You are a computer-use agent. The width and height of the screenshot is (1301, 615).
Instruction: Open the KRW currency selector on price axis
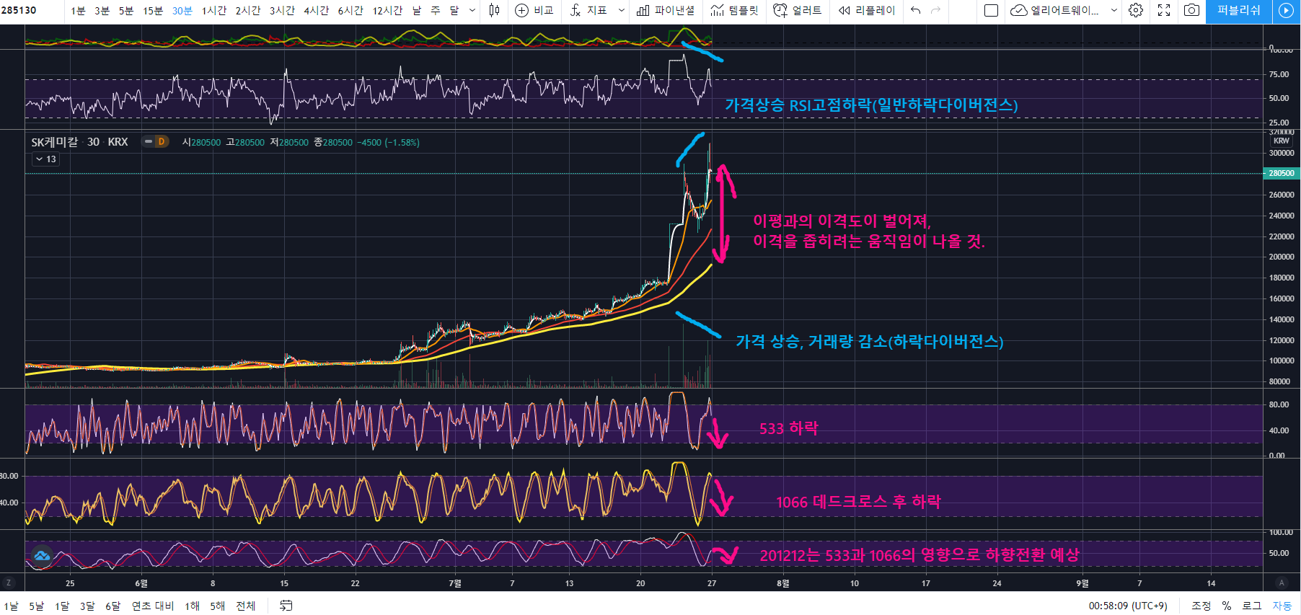[x=1281, y=141]
